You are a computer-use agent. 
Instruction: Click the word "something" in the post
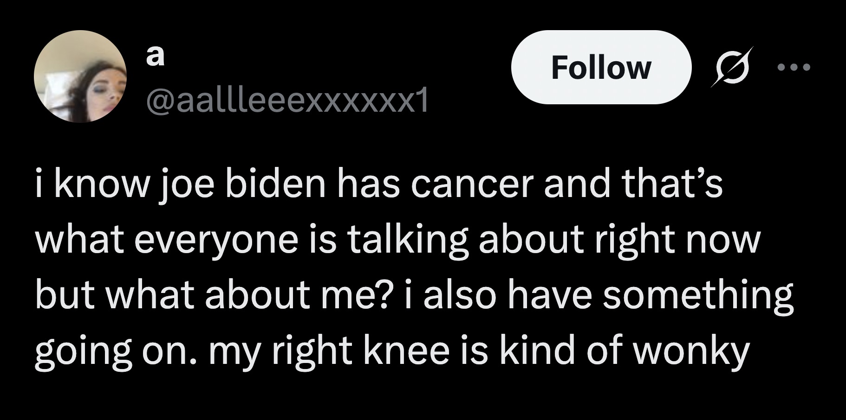(x=698, y=295)
